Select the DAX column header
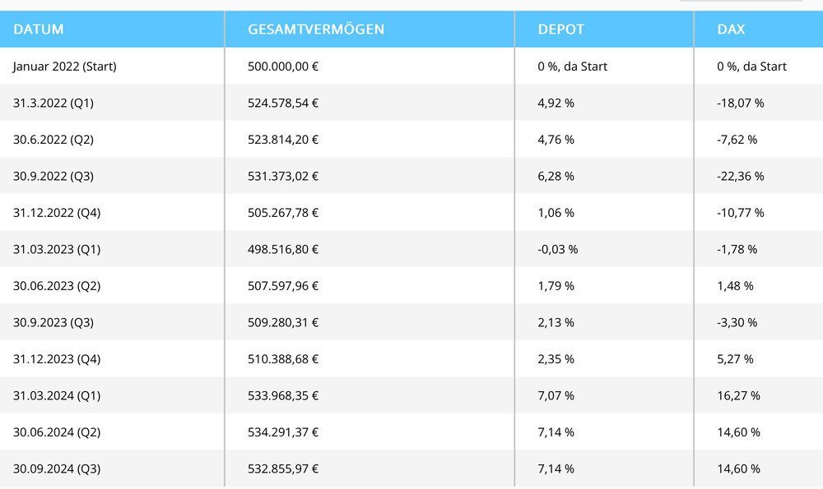 pyautogui.click(x=731, y=30)
